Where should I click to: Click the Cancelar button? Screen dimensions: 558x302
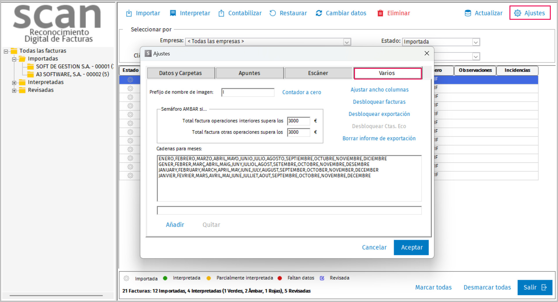[x=374, y=247]
